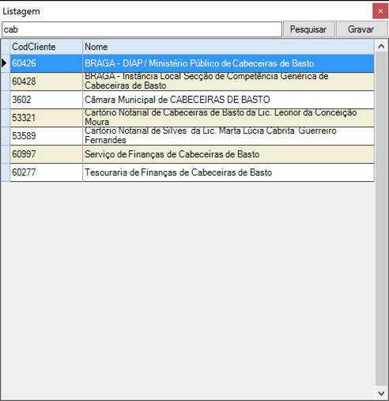
Task: Close the Listagem window
Action: pyautogui.click(x=380, y=11)
